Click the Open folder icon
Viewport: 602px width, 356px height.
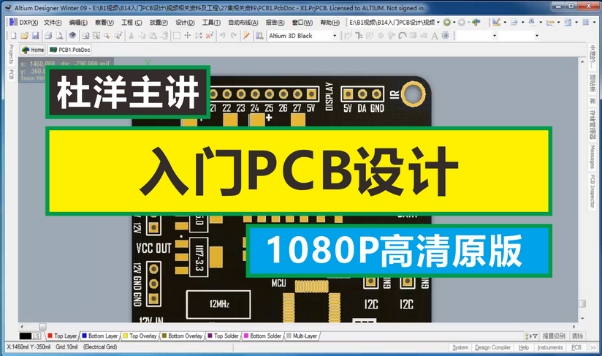(x=24, y=35)
